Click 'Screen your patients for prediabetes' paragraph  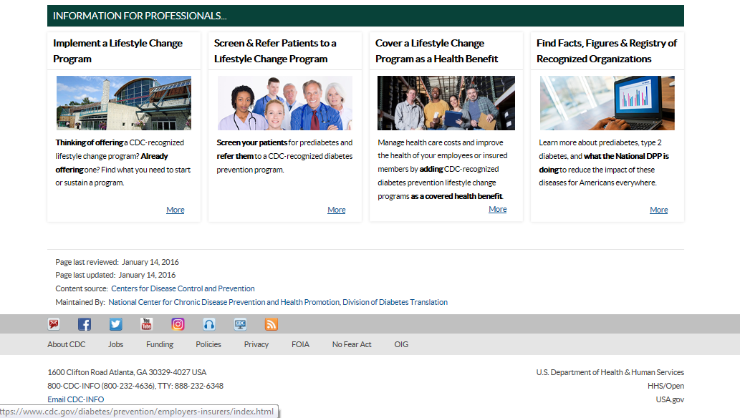tap(284, 156)
